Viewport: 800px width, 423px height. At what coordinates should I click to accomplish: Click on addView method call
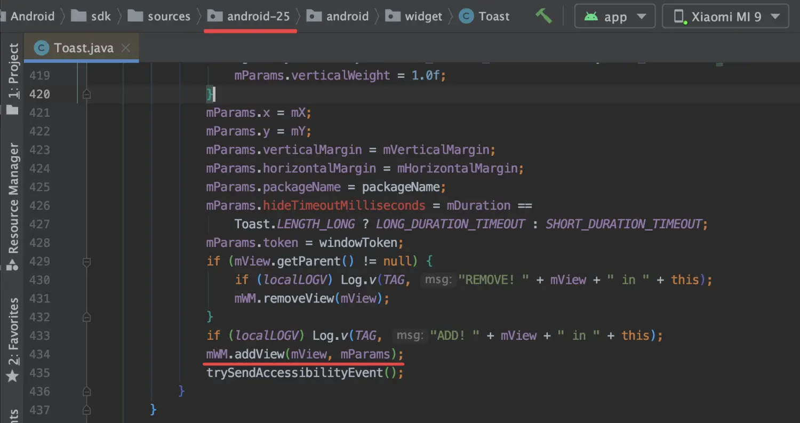259,354
